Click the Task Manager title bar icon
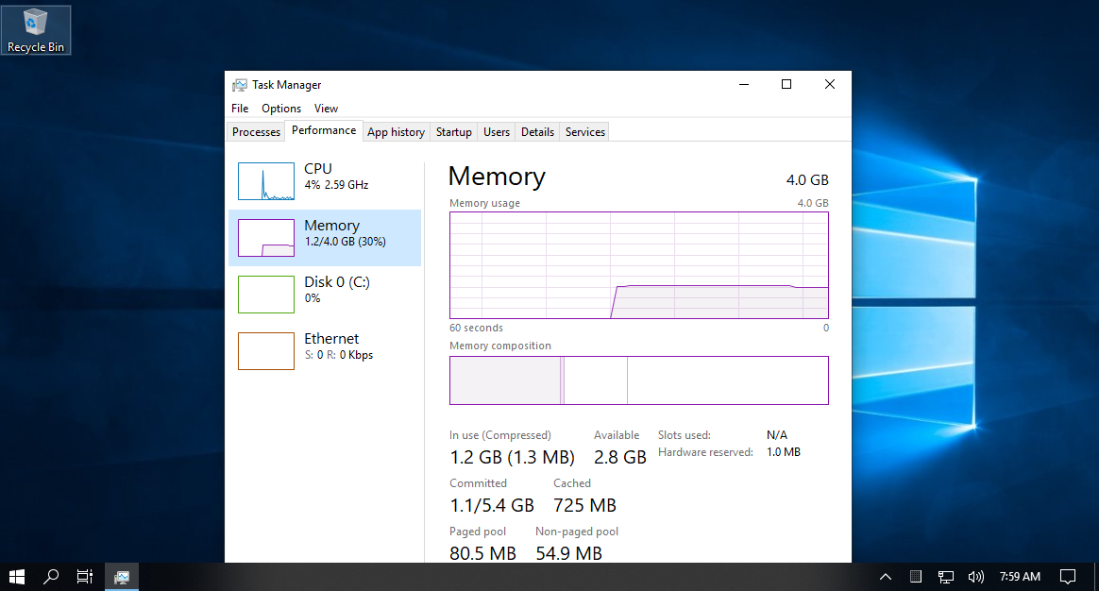Viewport: 1099px width, 591px height. click(240, 85)
